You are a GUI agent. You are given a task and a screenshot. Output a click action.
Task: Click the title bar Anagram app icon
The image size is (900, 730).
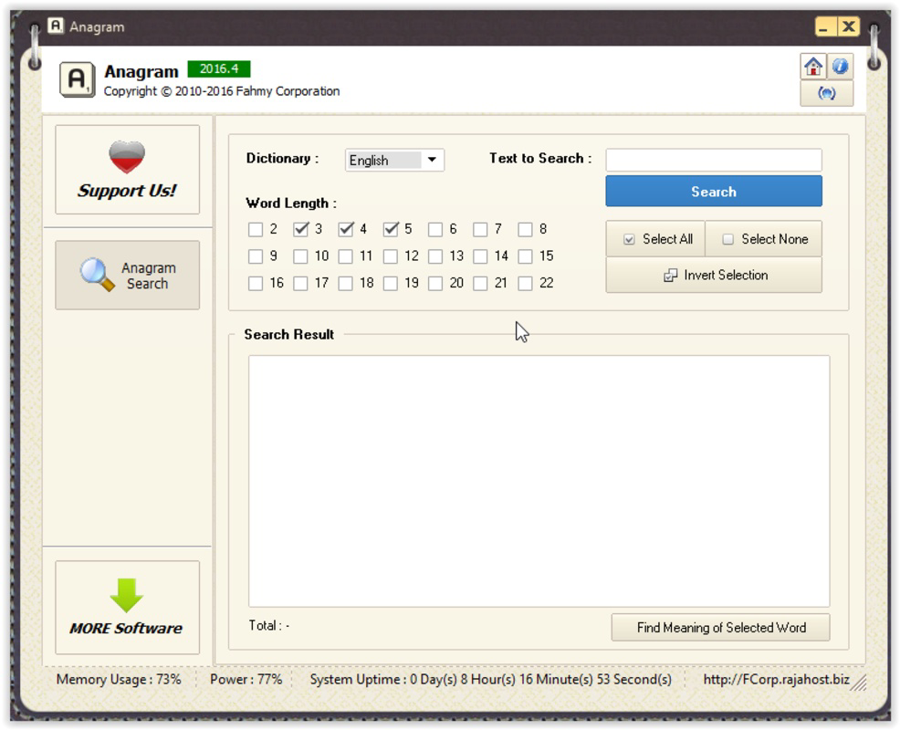(x=56, y=26)
